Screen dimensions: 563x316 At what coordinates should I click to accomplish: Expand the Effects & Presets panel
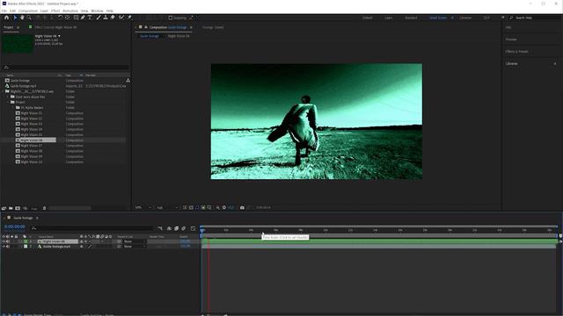pos(516,52)
